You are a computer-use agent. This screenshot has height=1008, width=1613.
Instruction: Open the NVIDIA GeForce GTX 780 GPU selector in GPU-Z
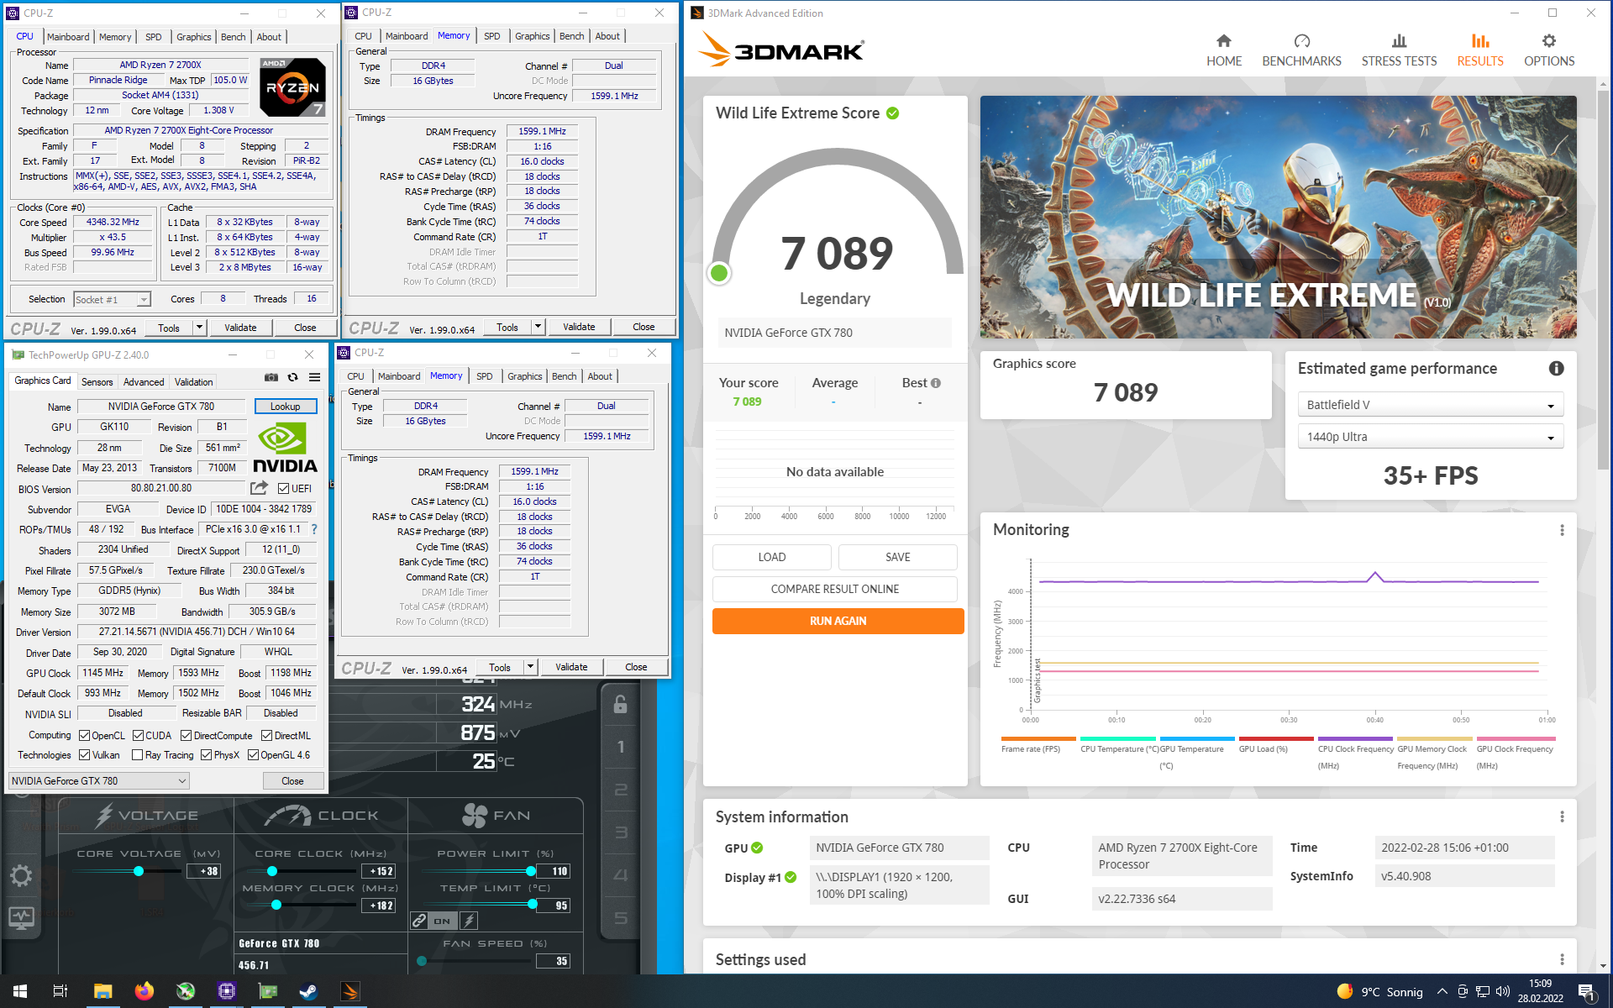(99, 780)
